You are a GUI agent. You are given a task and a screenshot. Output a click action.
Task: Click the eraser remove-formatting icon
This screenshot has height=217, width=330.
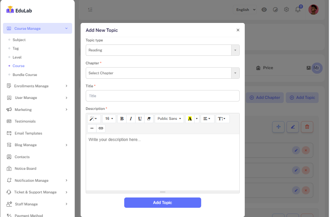[x=148, y=119]
